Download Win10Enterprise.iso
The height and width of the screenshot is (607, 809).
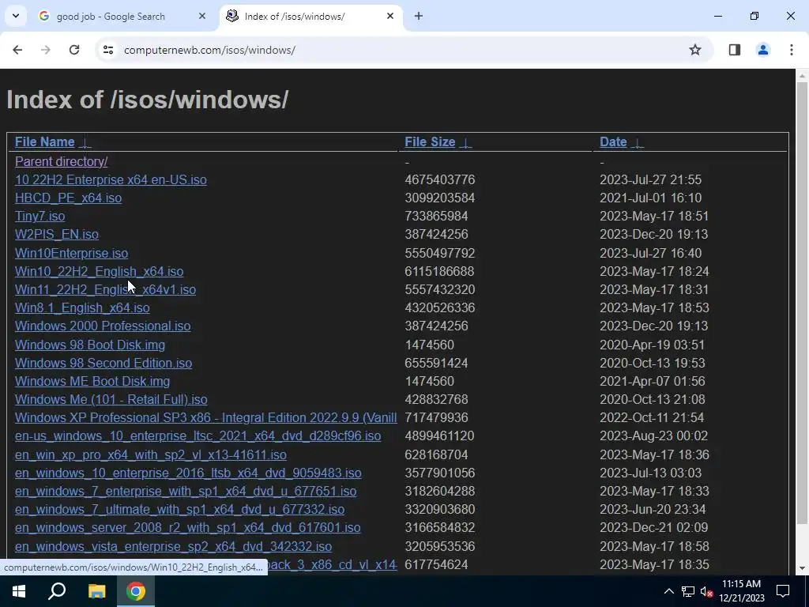pos(71,254)
